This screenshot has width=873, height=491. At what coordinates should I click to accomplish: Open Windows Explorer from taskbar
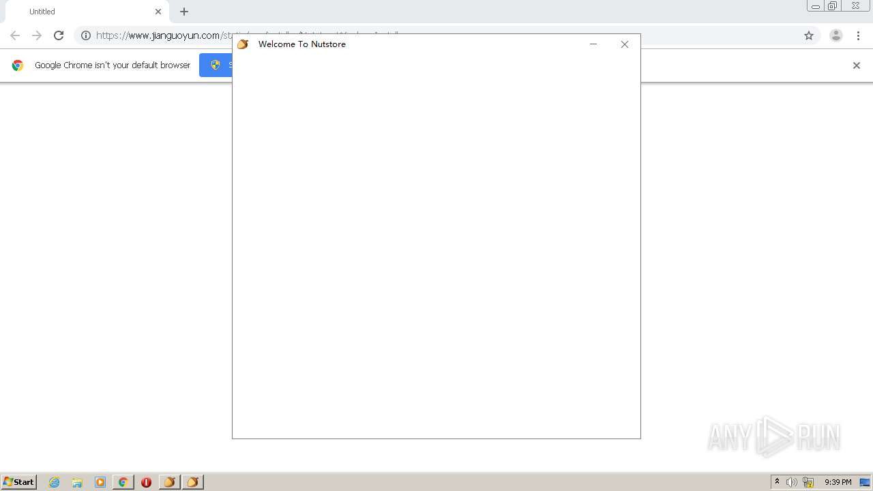click(x=77, y=482)
